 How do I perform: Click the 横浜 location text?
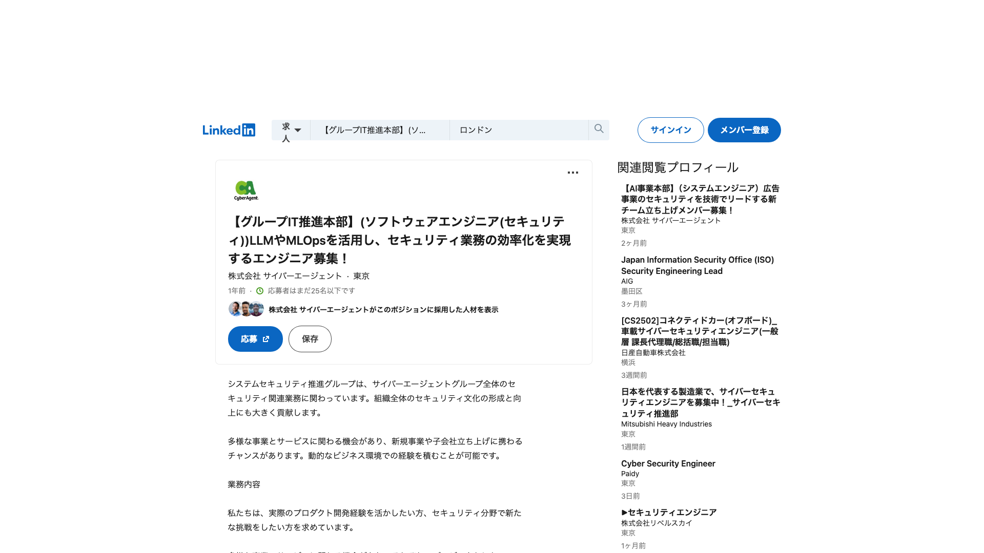pyautogui.click(x=628, y=363)
